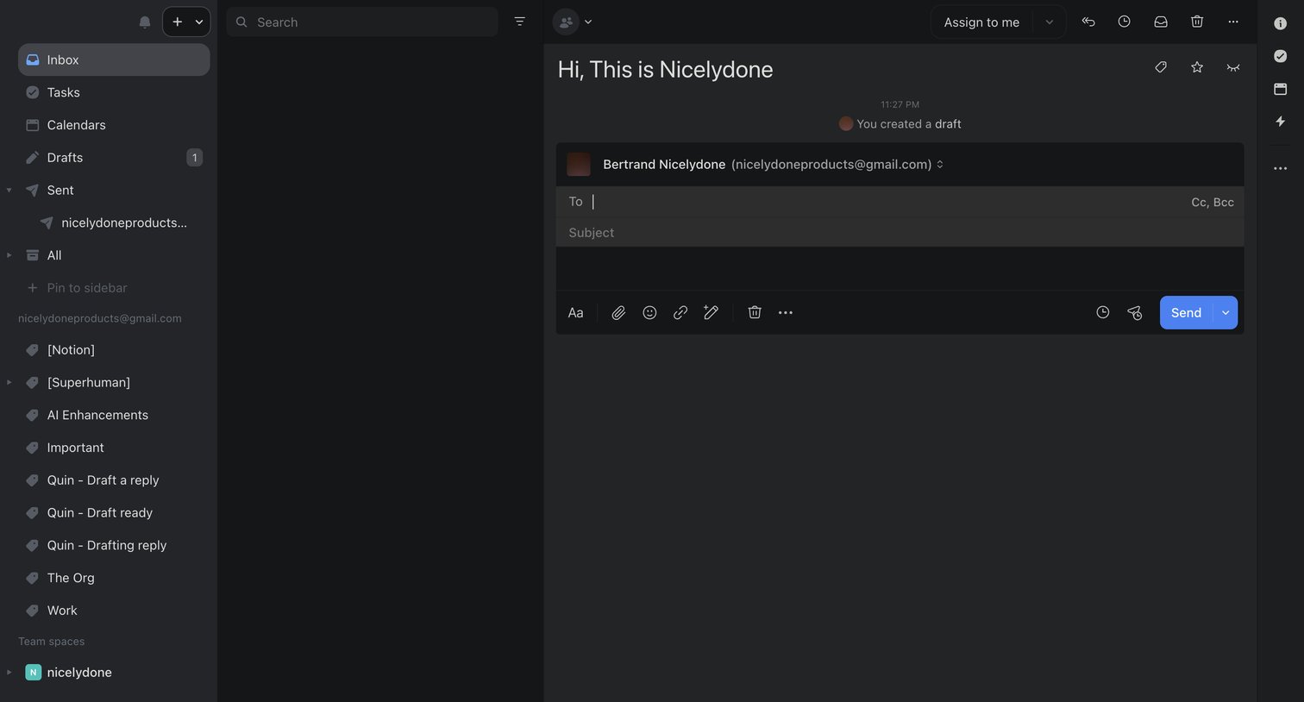Open the AI magic wand tool
Screen dimensions: 1304x702
pyautogui.click(x=711, y=313)
